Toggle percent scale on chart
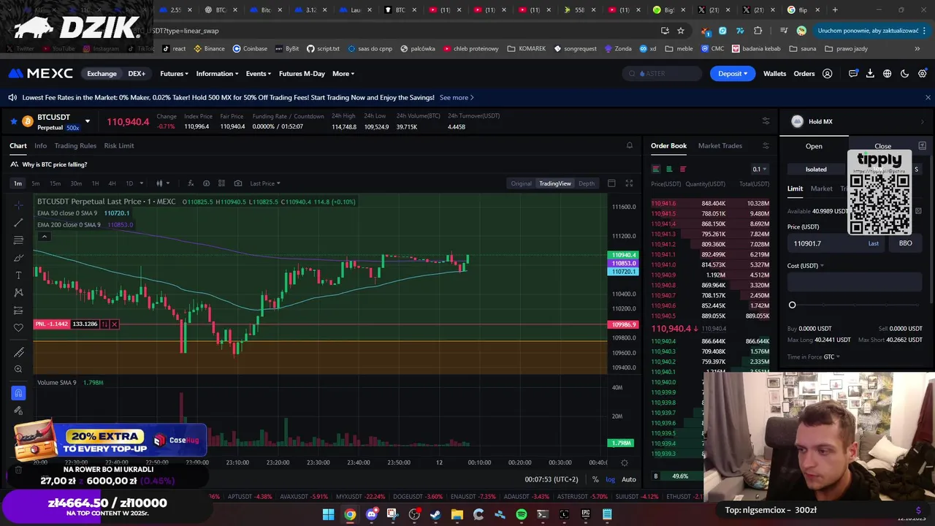This screenshot has height=526, width=935. point(595,479)
